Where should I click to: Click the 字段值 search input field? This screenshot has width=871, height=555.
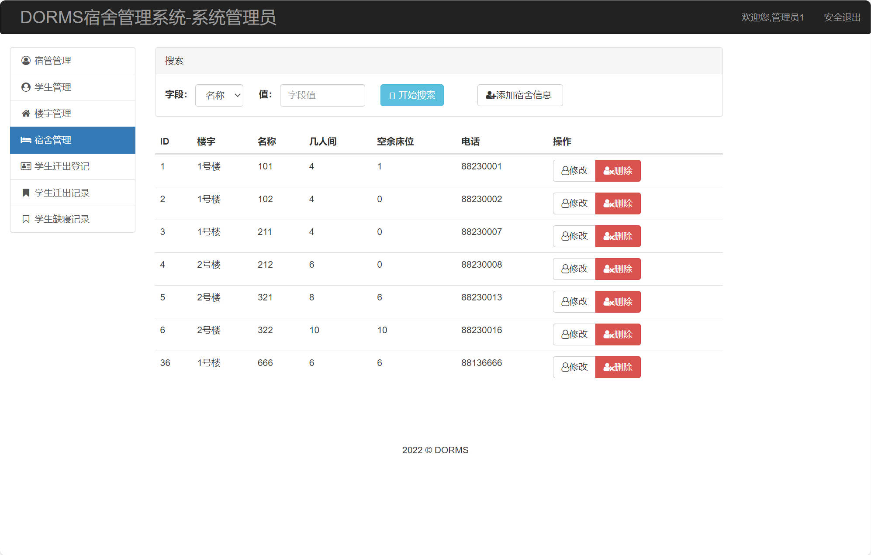[322, 95]
